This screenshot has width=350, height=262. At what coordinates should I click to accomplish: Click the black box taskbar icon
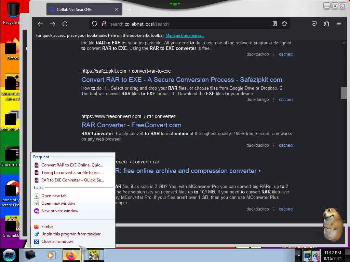tap(30, 255)
